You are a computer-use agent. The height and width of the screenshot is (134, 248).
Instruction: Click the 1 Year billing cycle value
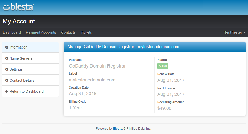[x=76, y=108]
